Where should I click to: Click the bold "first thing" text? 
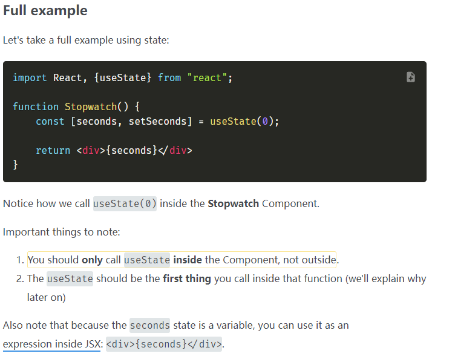pos(186,279)
